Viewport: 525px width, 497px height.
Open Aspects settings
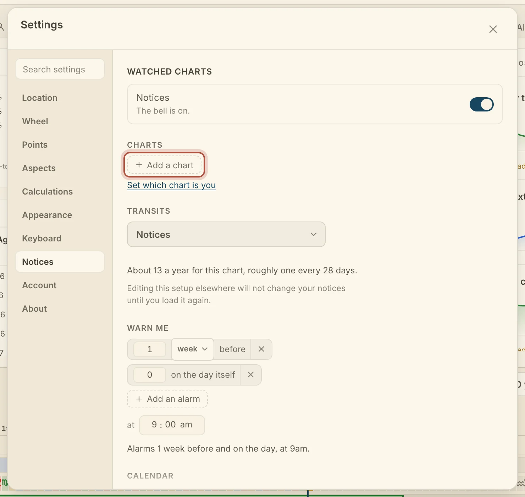60,168
